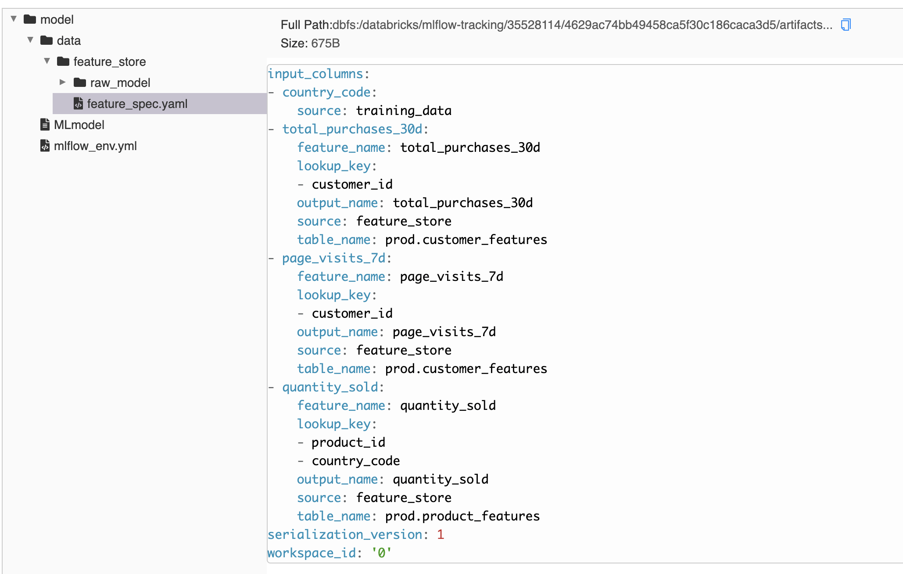Click the feature_store folder icon
This screenshot has width=903, height=574.
pyautogui.click(x=63, y=61)
